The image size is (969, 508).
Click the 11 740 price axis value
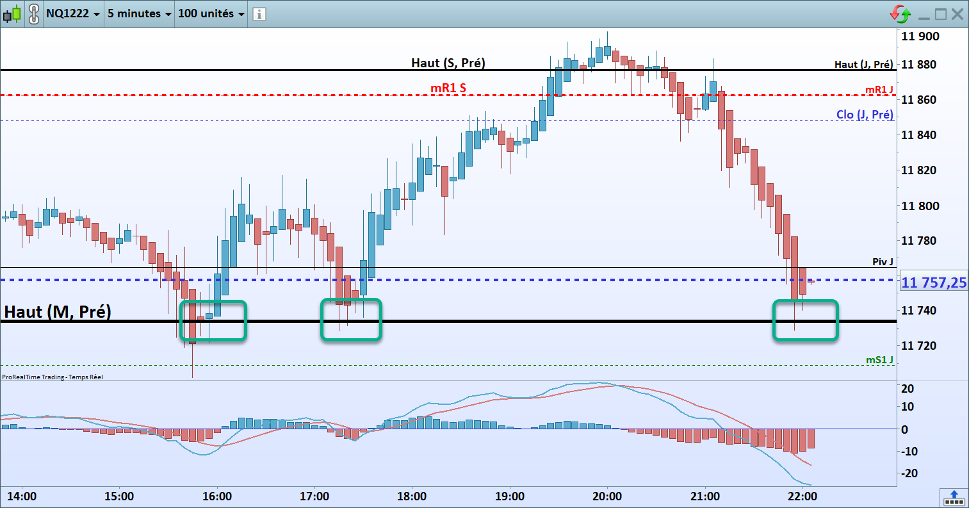click(920, 311)
